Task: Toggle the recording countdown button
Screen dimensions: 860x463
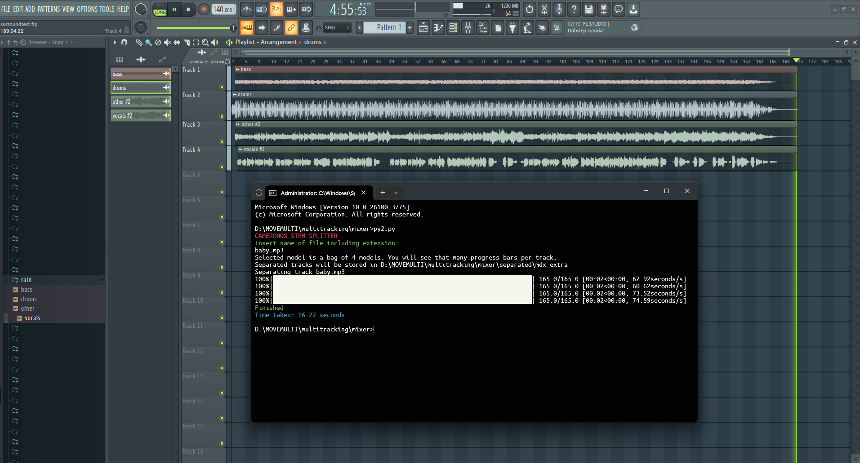Action: tap(276, 9)
